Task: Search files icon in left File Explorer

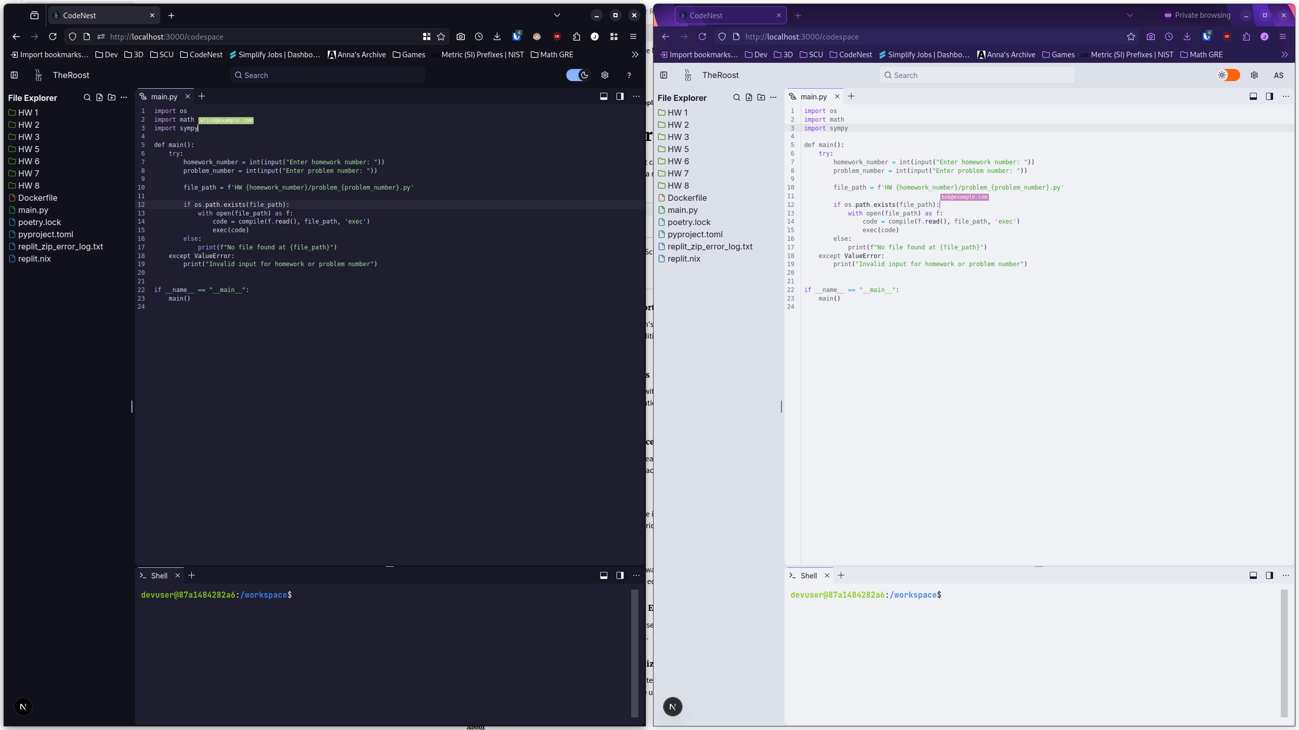Action: pyautogui.click(x=87, y=97)
